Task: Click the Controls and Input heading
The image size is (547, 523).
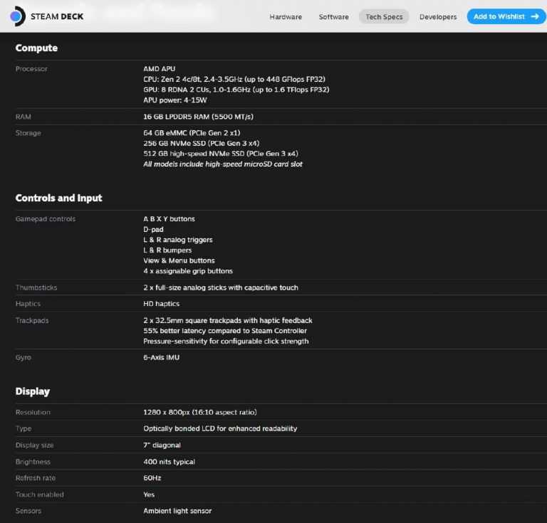Action: pos(58,198)
